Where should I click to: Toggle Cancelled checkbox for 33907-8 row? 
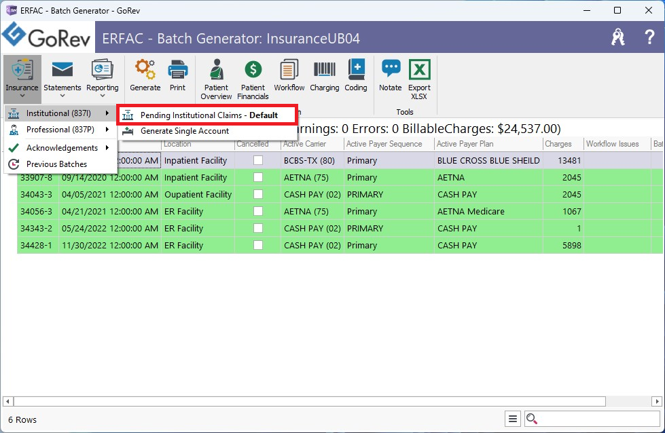pos(258,177)
